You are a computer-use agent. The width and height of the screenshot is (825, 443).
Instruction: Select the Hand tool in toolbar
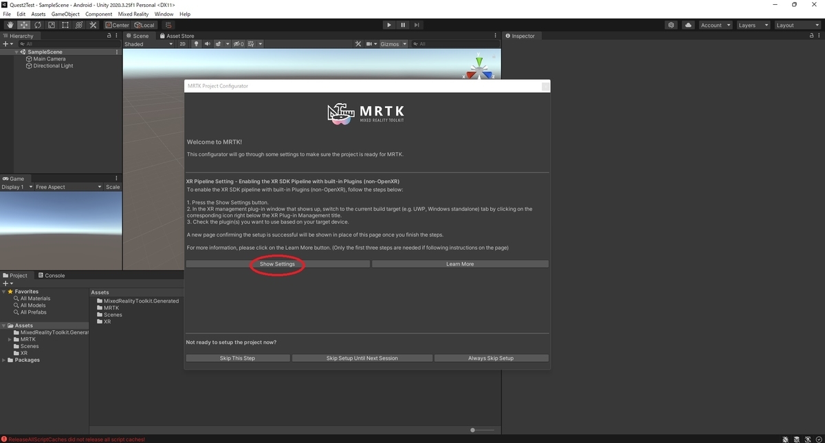coord(10,25)
